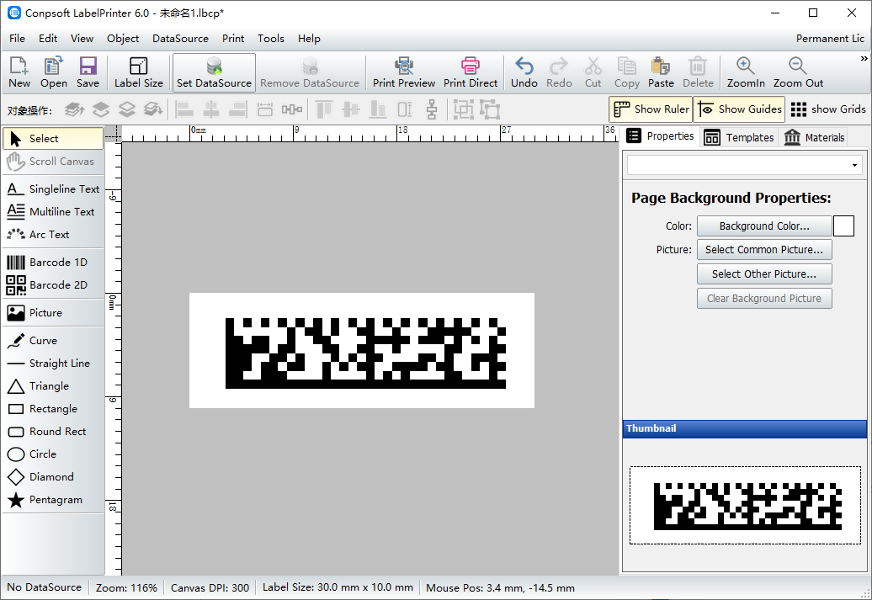The height and width of the screenshot is (600, 872).
Task: Click the Copy icon
Action: (627, 72)
